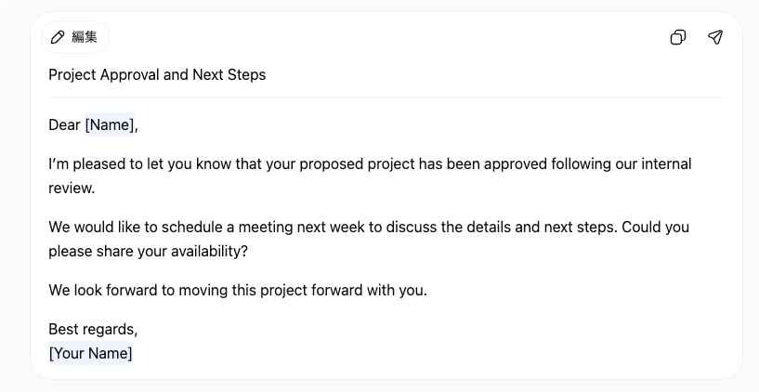
Task: Click the words Could you after next steps
Action: [x=655, y=227]
